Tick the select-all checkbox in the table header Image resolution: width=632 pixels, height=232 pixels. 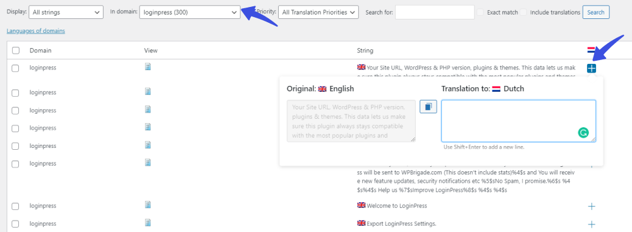(x=16, y=51)
